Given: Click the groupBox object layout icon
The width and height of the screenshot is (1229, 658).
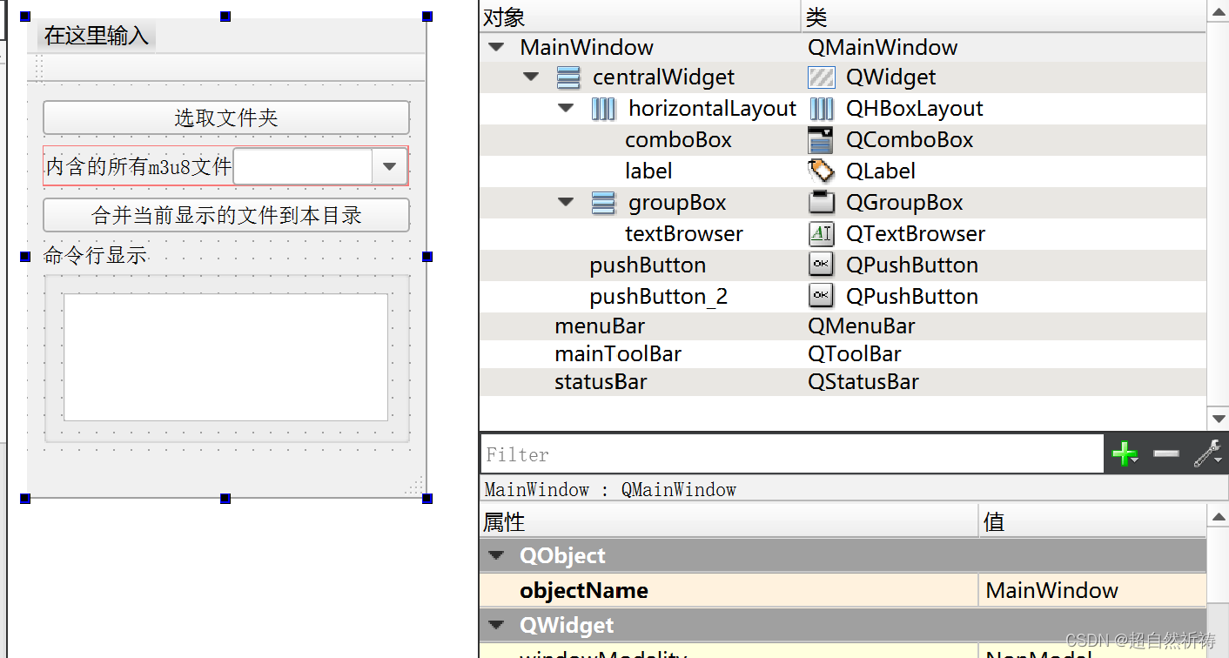Looking at the screenshot, I should 603,203.
